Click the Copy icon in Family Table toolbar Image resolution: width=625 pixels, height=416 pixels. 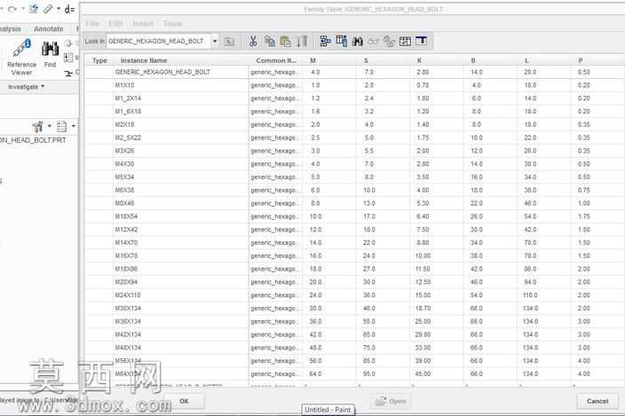click(270, 42)
